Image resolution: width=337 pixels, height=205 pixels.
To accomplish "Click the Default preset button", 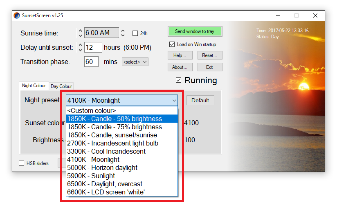I will pyautogui.click(x=200, y=100).
